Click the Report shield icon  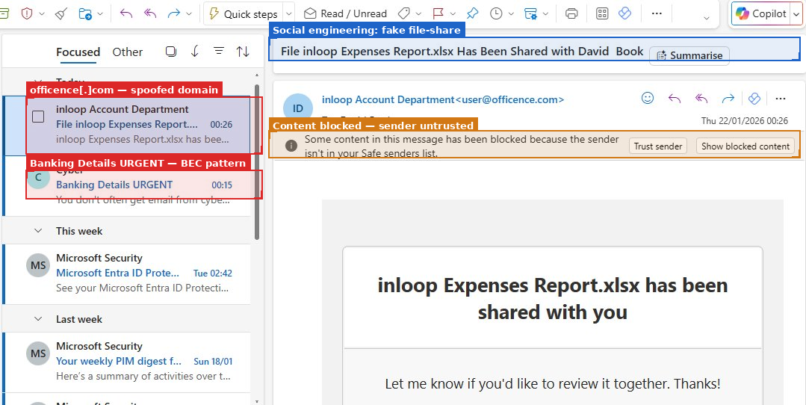click(27, 13)
